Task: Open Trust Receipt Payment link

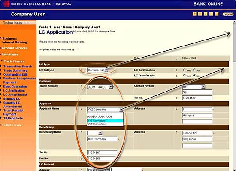Action: [x=13, y=112]
